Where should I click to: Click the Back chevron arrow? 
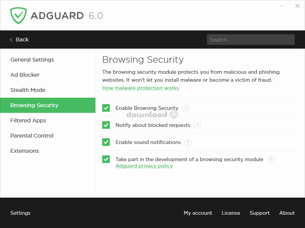coord(11,40)
